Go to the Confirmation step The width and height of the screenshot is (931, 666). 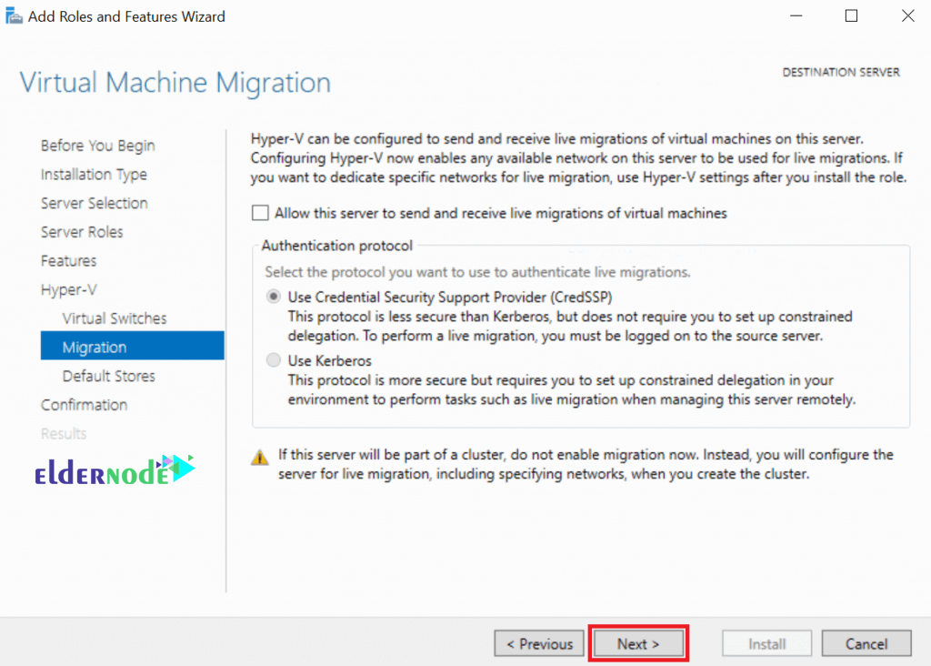click(x=85, y=405)
